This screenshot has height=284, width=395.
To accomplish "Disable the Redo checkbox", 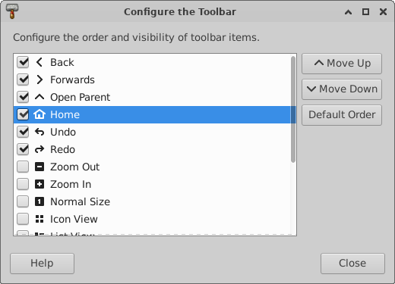I will (x=23, y=149).
